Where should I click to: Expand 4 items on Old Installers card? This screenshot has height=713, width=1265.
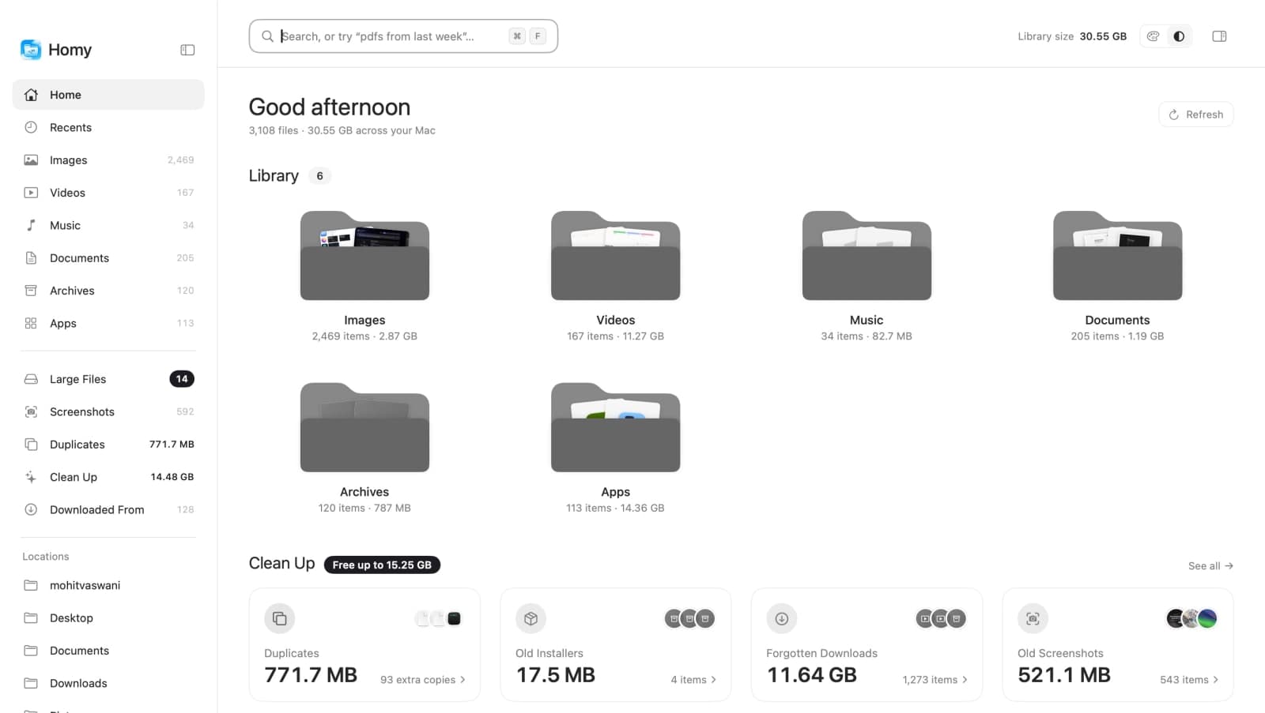pyautogui.click(x=693, y=680)
